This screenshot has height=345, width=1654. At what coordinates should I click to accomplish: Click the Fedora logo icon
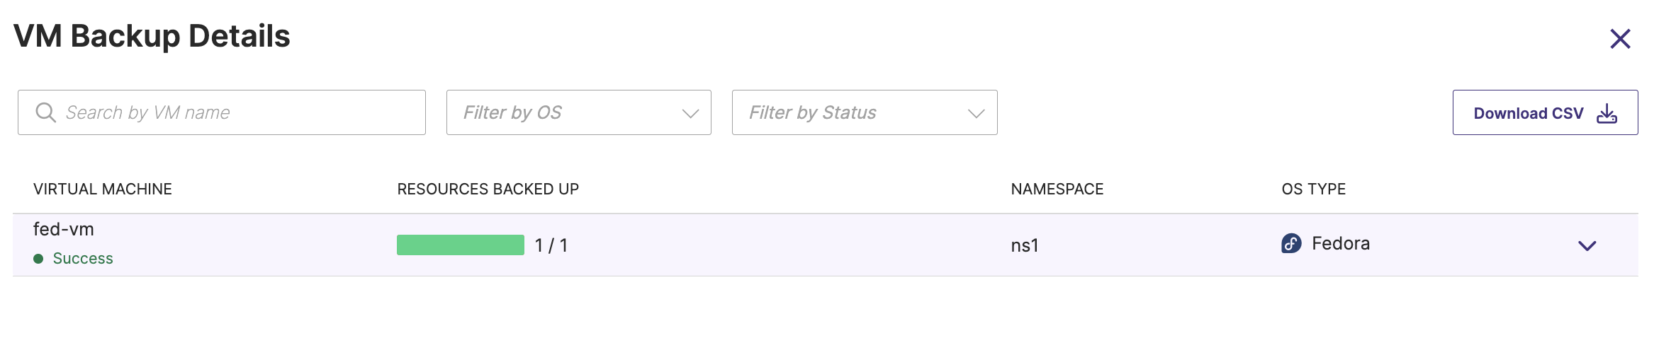[1291, 244]
